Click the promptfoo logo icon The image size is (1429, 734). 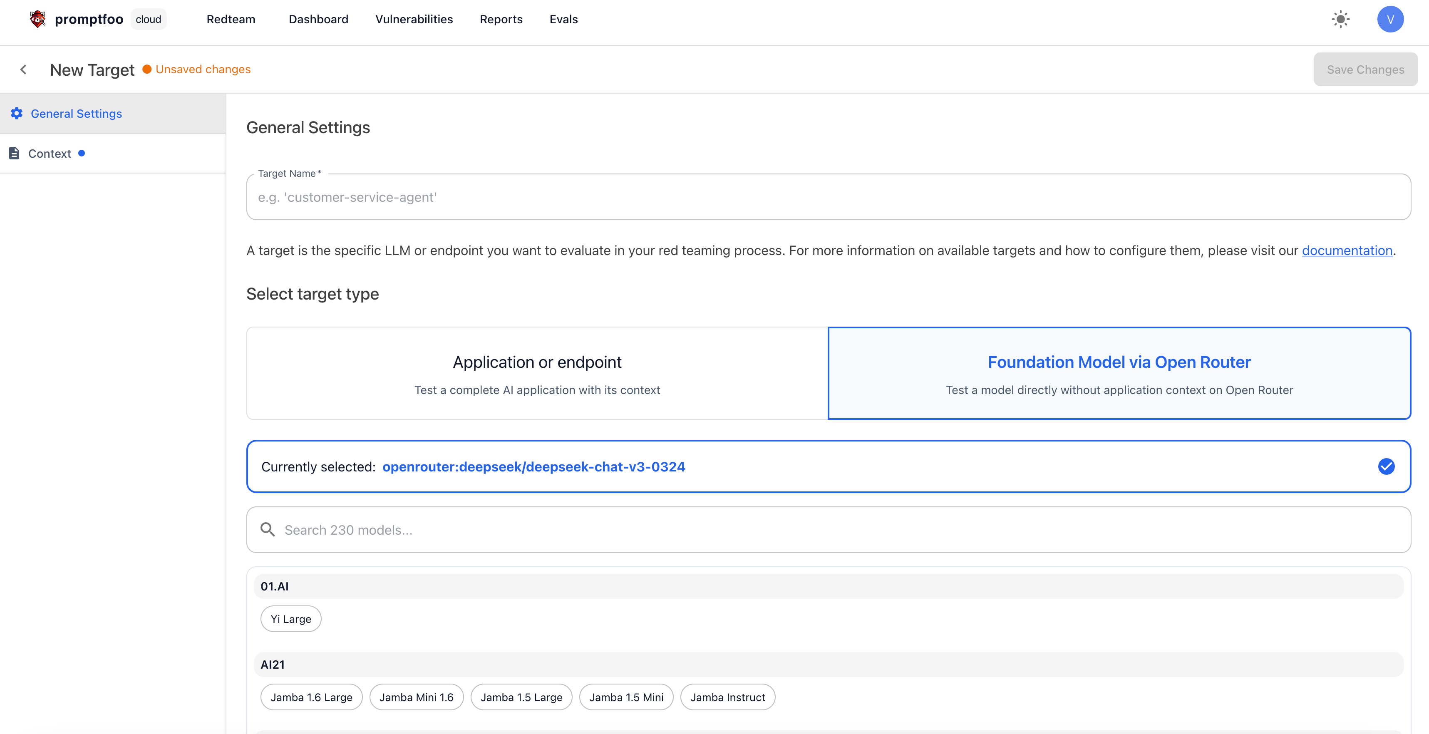pos(37,20)
